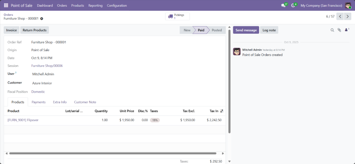Search messages with the magnifier icon

coord(332,30)
